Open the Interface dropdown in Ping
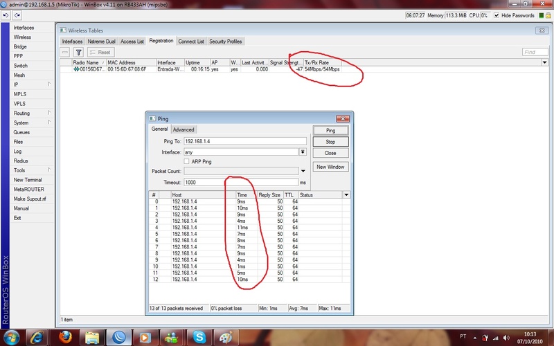The image size is (554, 346). 303,152
